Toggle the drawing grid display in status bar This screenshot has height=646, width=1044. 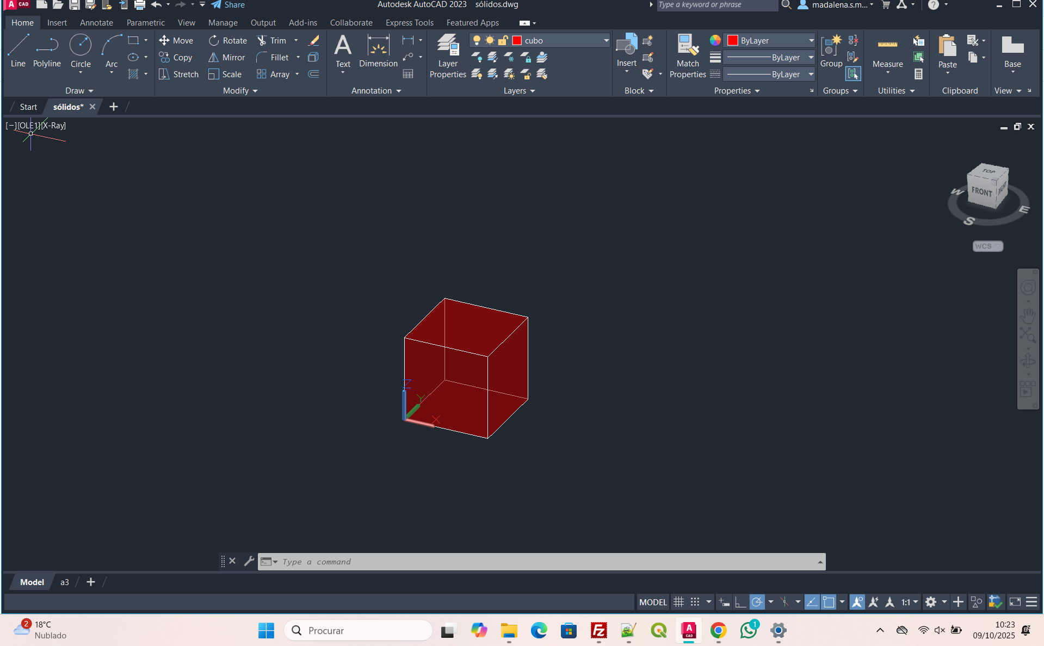(x=678, y=602)
